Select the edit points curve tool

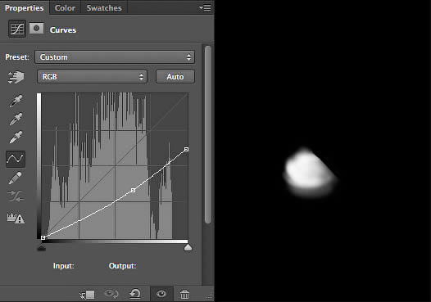click(16, 159)
